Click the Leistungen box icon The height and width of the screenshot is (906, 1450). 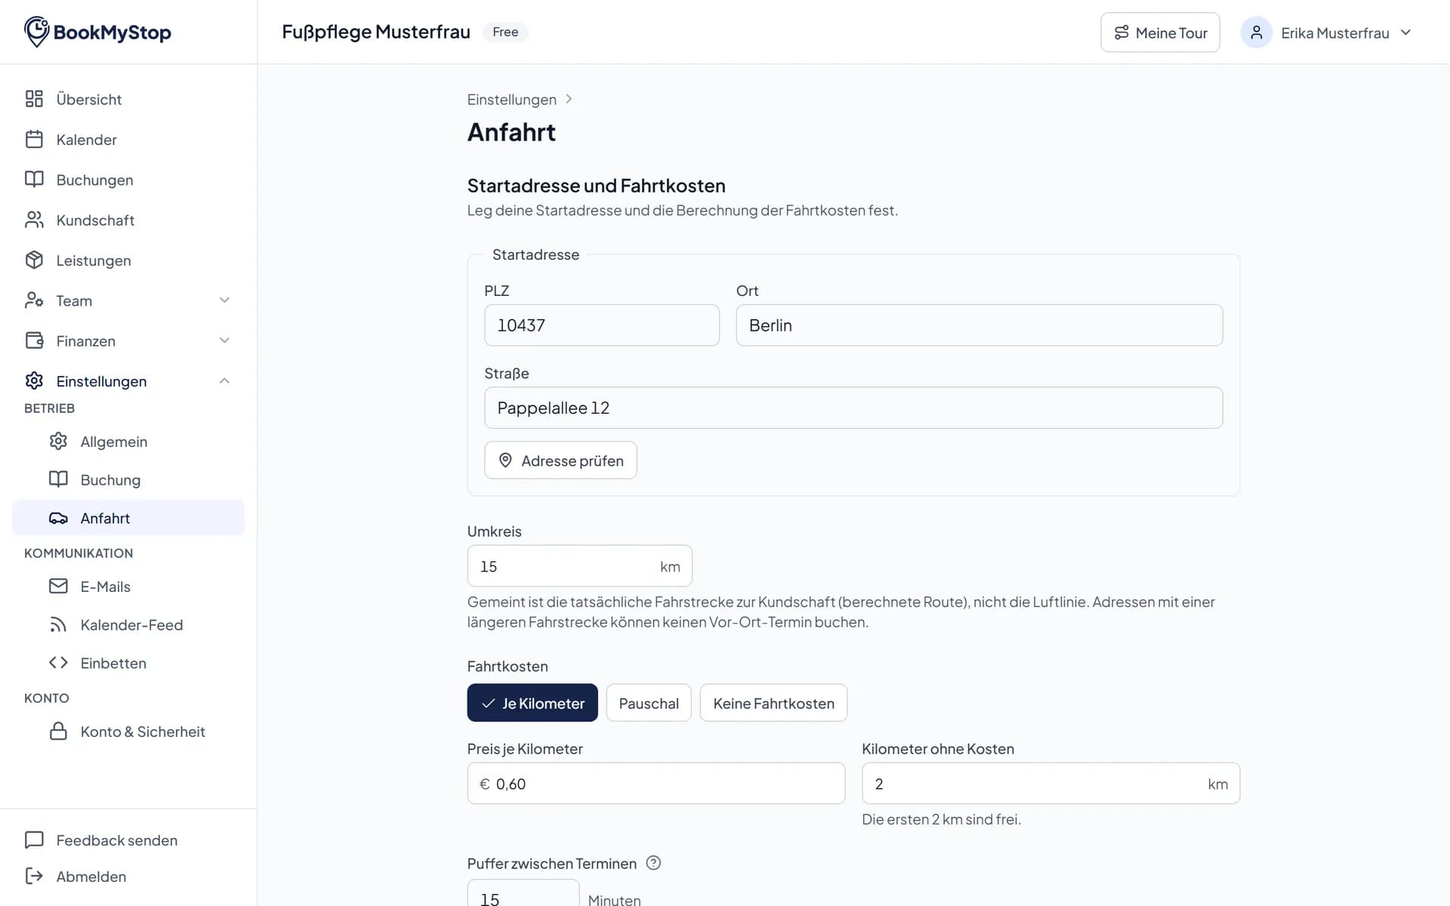34,260
